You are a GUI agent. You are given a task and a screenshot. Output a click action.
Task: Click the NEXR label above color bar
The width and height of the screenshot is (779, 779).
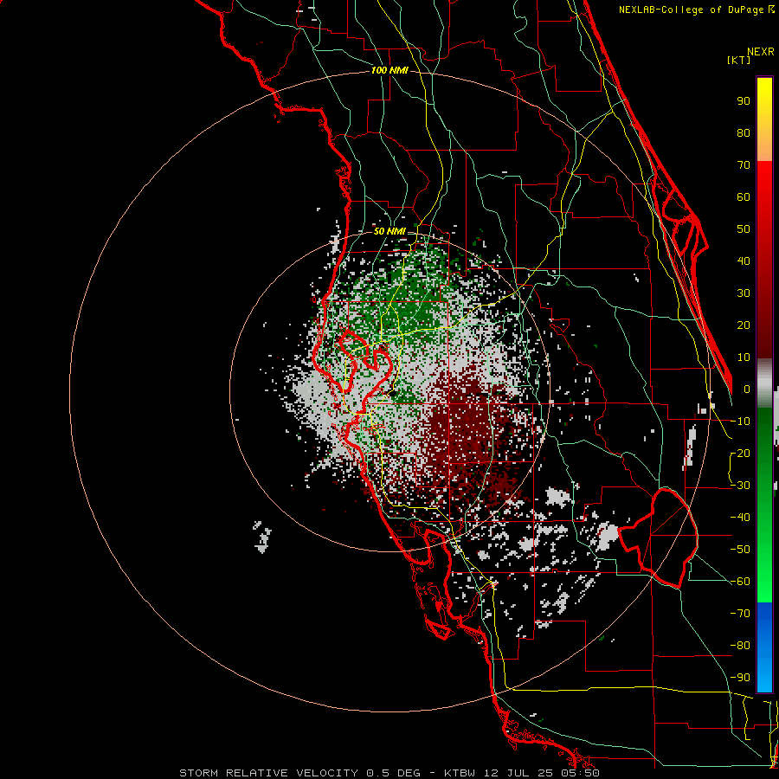pyautogui.click(x=761, y=52)
